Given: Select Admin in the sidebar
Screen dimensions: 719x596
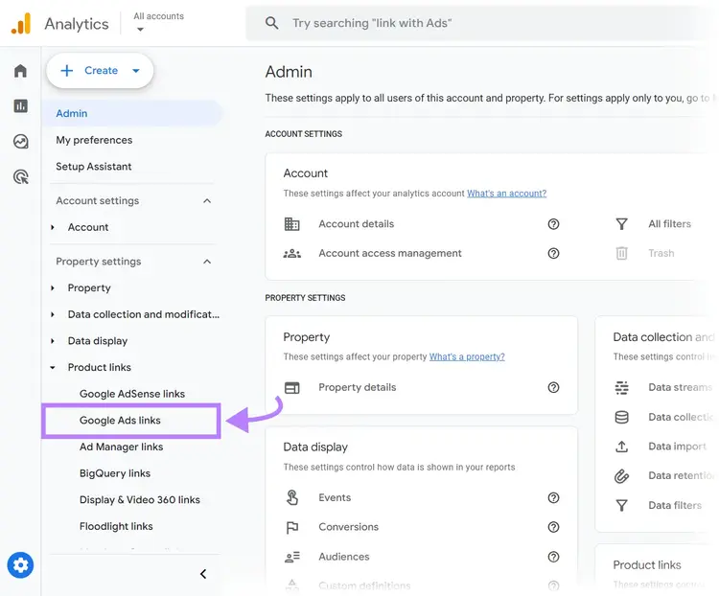Looking at the screenshot, I should click(x=131, y=113).
